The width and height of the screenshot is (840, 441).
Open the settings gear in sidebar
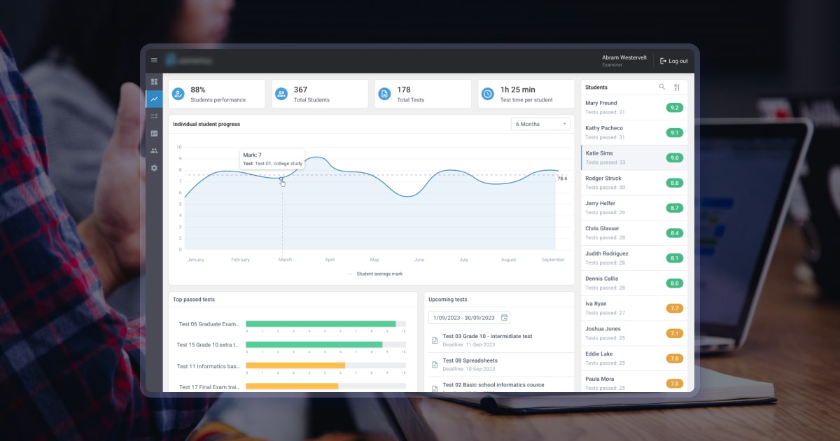pos(154,168)
